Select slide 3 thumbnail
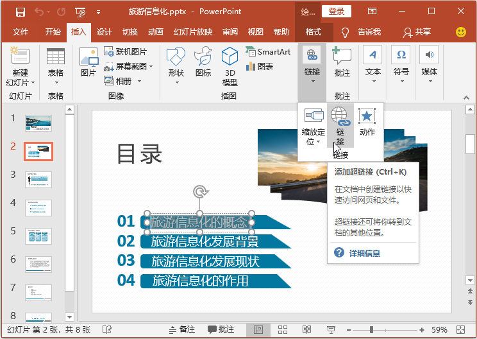 click(38, 180)
